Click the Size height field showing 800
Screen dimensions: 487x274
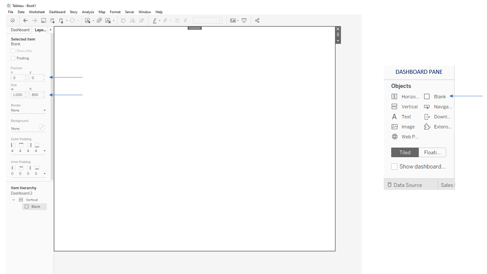pyautogui.click(x=38, y=95)
